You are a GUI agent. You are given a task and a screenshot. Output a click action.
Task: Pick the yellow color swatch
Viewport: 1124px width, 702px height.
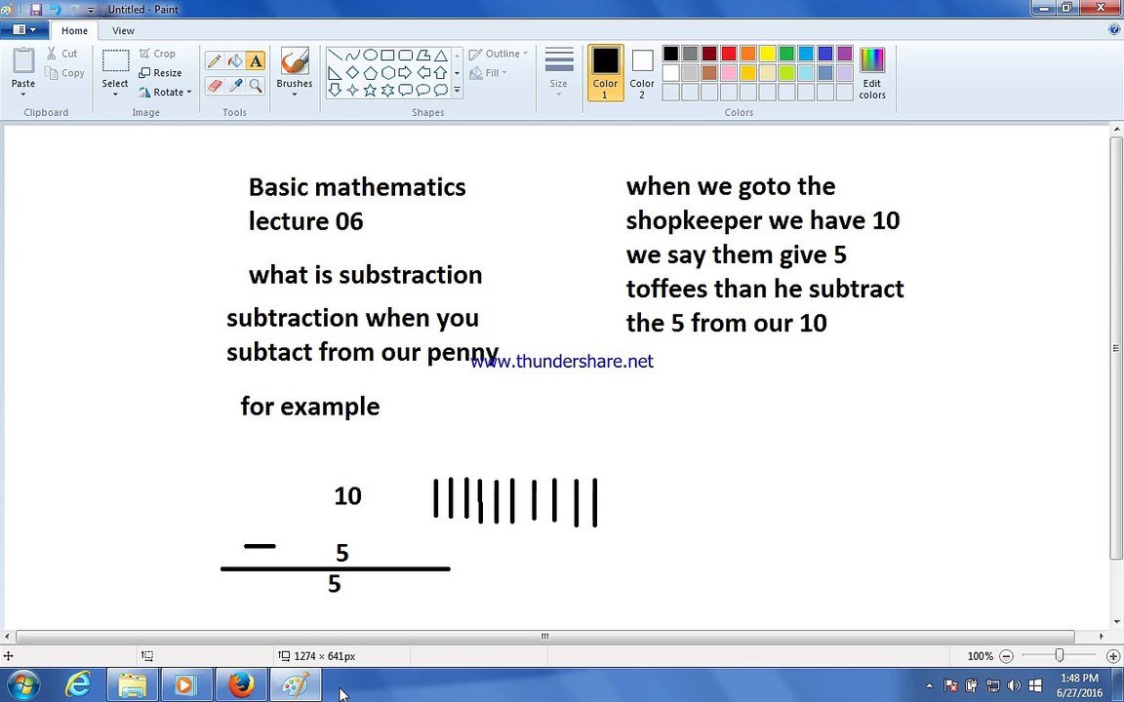click(768, 54)
